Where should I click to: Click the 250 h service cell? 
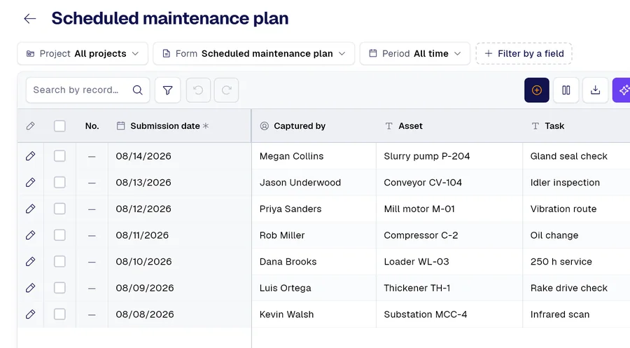(x=576, y=262)
